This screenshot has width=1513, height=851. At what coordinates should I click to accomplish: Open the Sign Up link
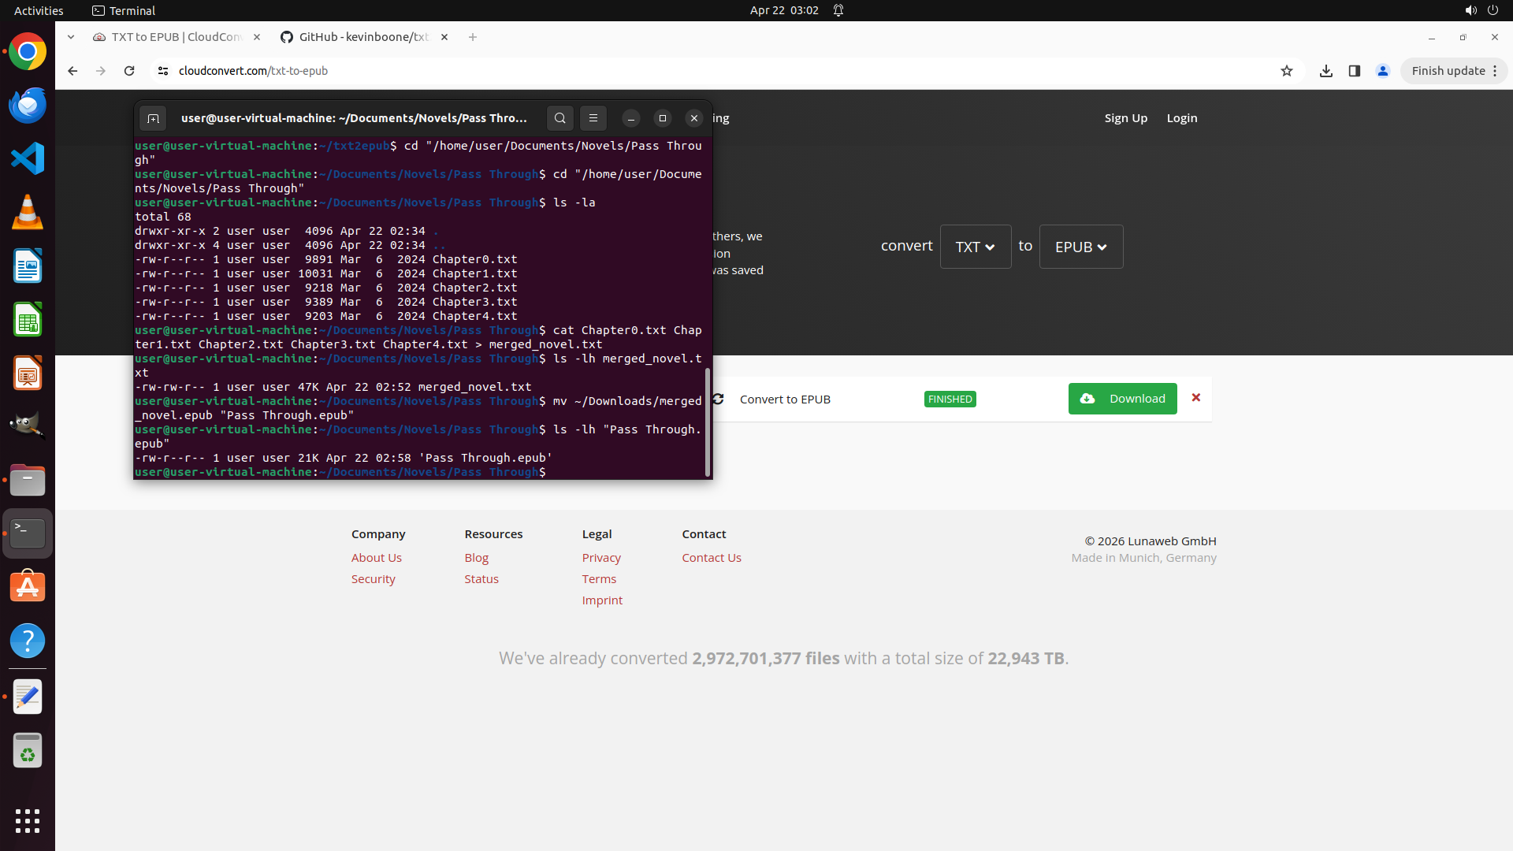coord(1125,118)
